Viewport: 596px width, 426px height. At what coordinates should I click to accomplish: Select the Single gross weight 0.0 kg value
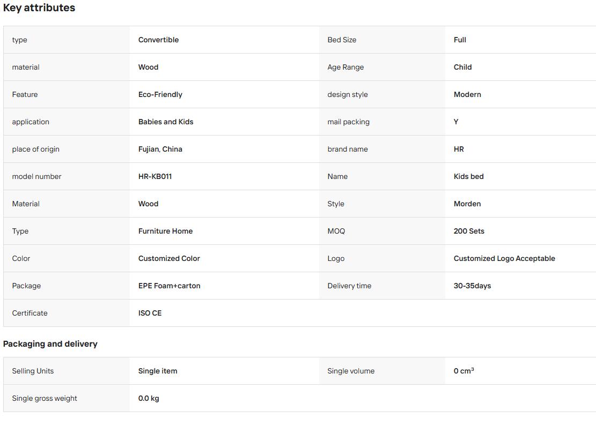[149, 398]
